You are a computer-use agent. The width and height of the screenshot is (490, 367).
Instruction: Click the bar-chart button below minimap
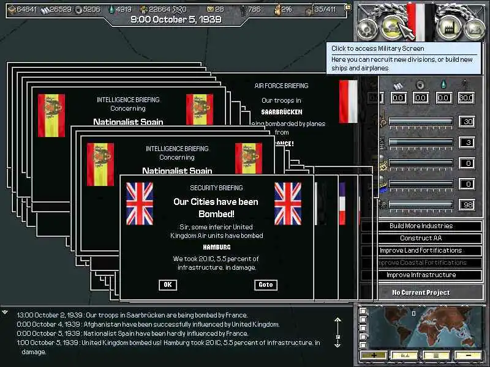[x=405, y=355]
